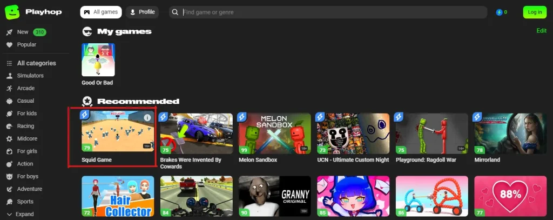553x220 pixels.
Task: Open the motorcycle racing game thumbnail rated 84
Action: (197, 196)
